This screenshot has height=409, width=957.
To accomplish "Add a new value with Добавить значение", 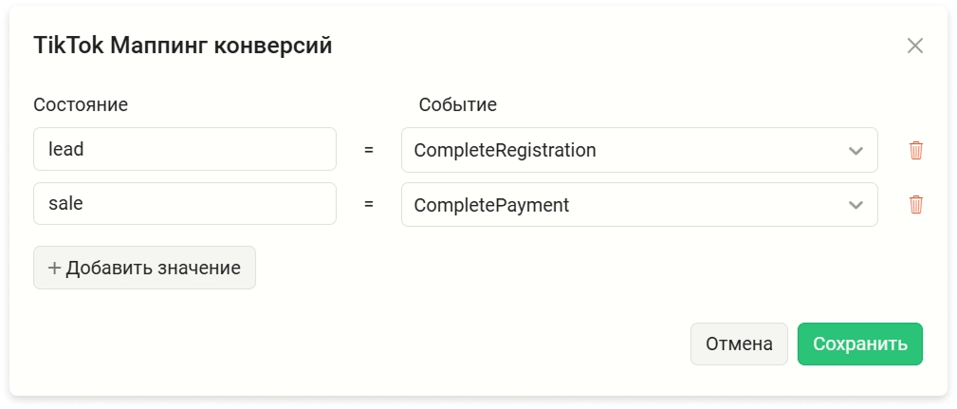I will (x=145, y=268).
